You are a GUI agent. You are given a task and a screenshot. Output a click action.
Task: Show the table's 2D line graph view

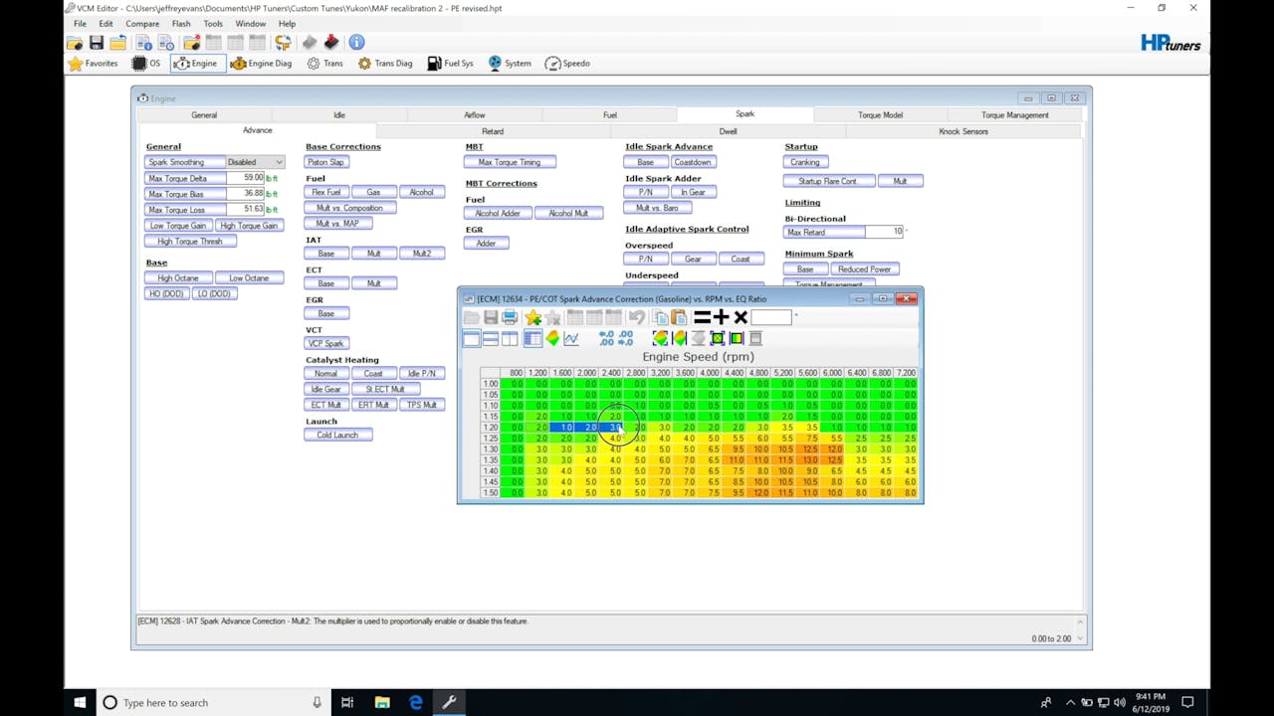point(571,339)
